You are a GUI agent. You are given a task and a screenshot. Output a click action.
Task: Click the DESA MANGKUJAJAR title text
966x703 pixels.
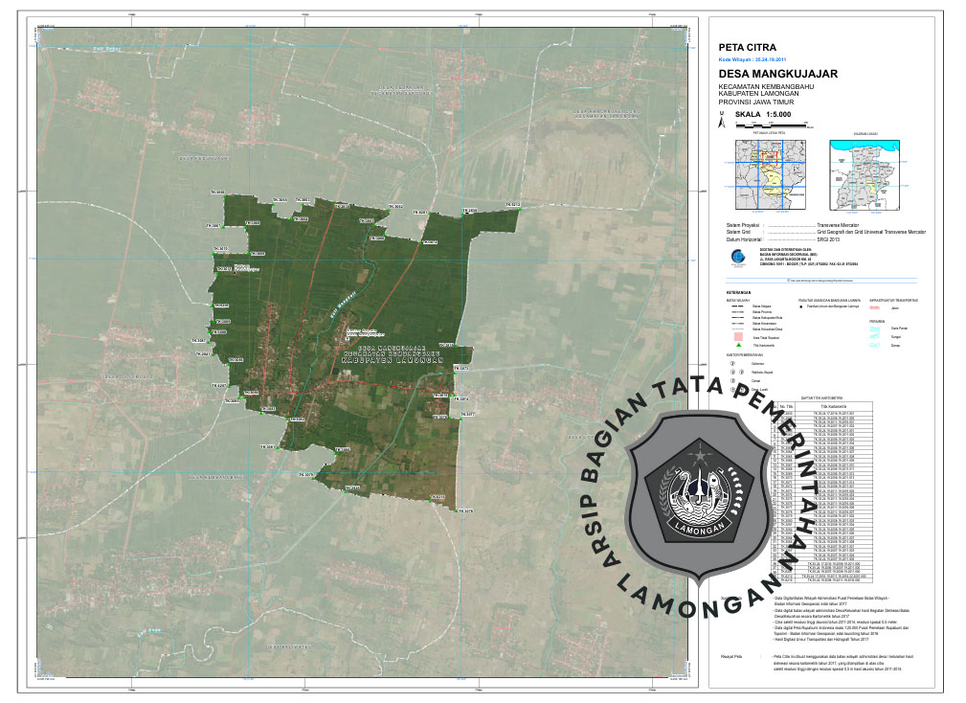click(x=777, y=74)
